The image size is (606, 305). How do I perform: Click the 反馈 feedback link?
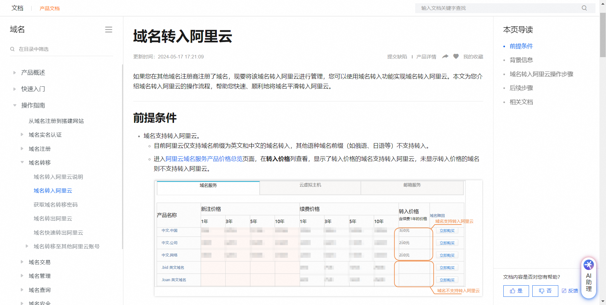[x=570, y=291]
